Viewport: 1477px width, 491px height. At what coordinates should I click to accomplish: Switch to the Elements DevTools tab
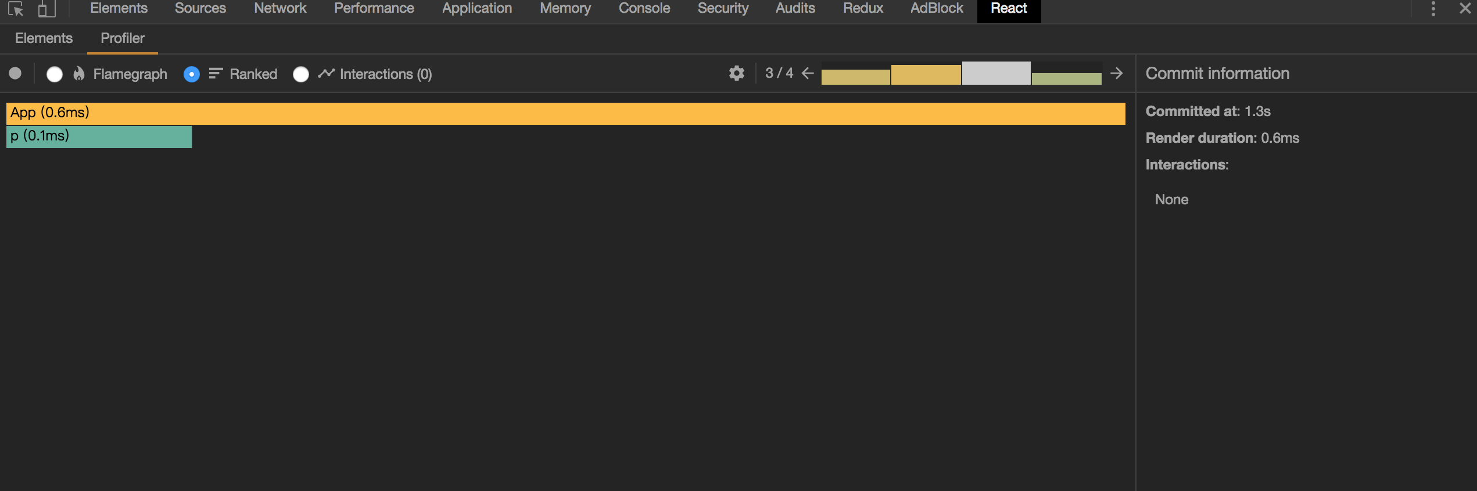click(x=119, y=8)
